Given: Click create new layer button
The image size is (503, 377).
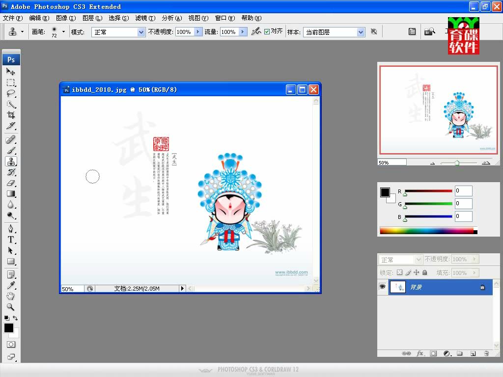Looking at the screenshot, I should pyautogui.click(x=473, y=353).
